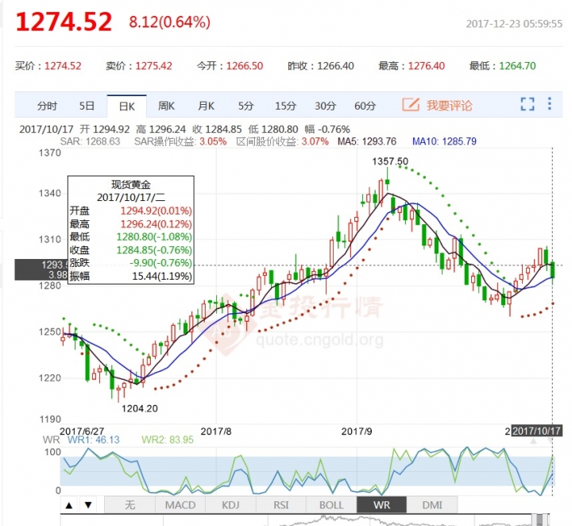The width and height of the screenshot is (572, 526).
Task: Show the 5分 minute chart
Action: pos(245,106)
